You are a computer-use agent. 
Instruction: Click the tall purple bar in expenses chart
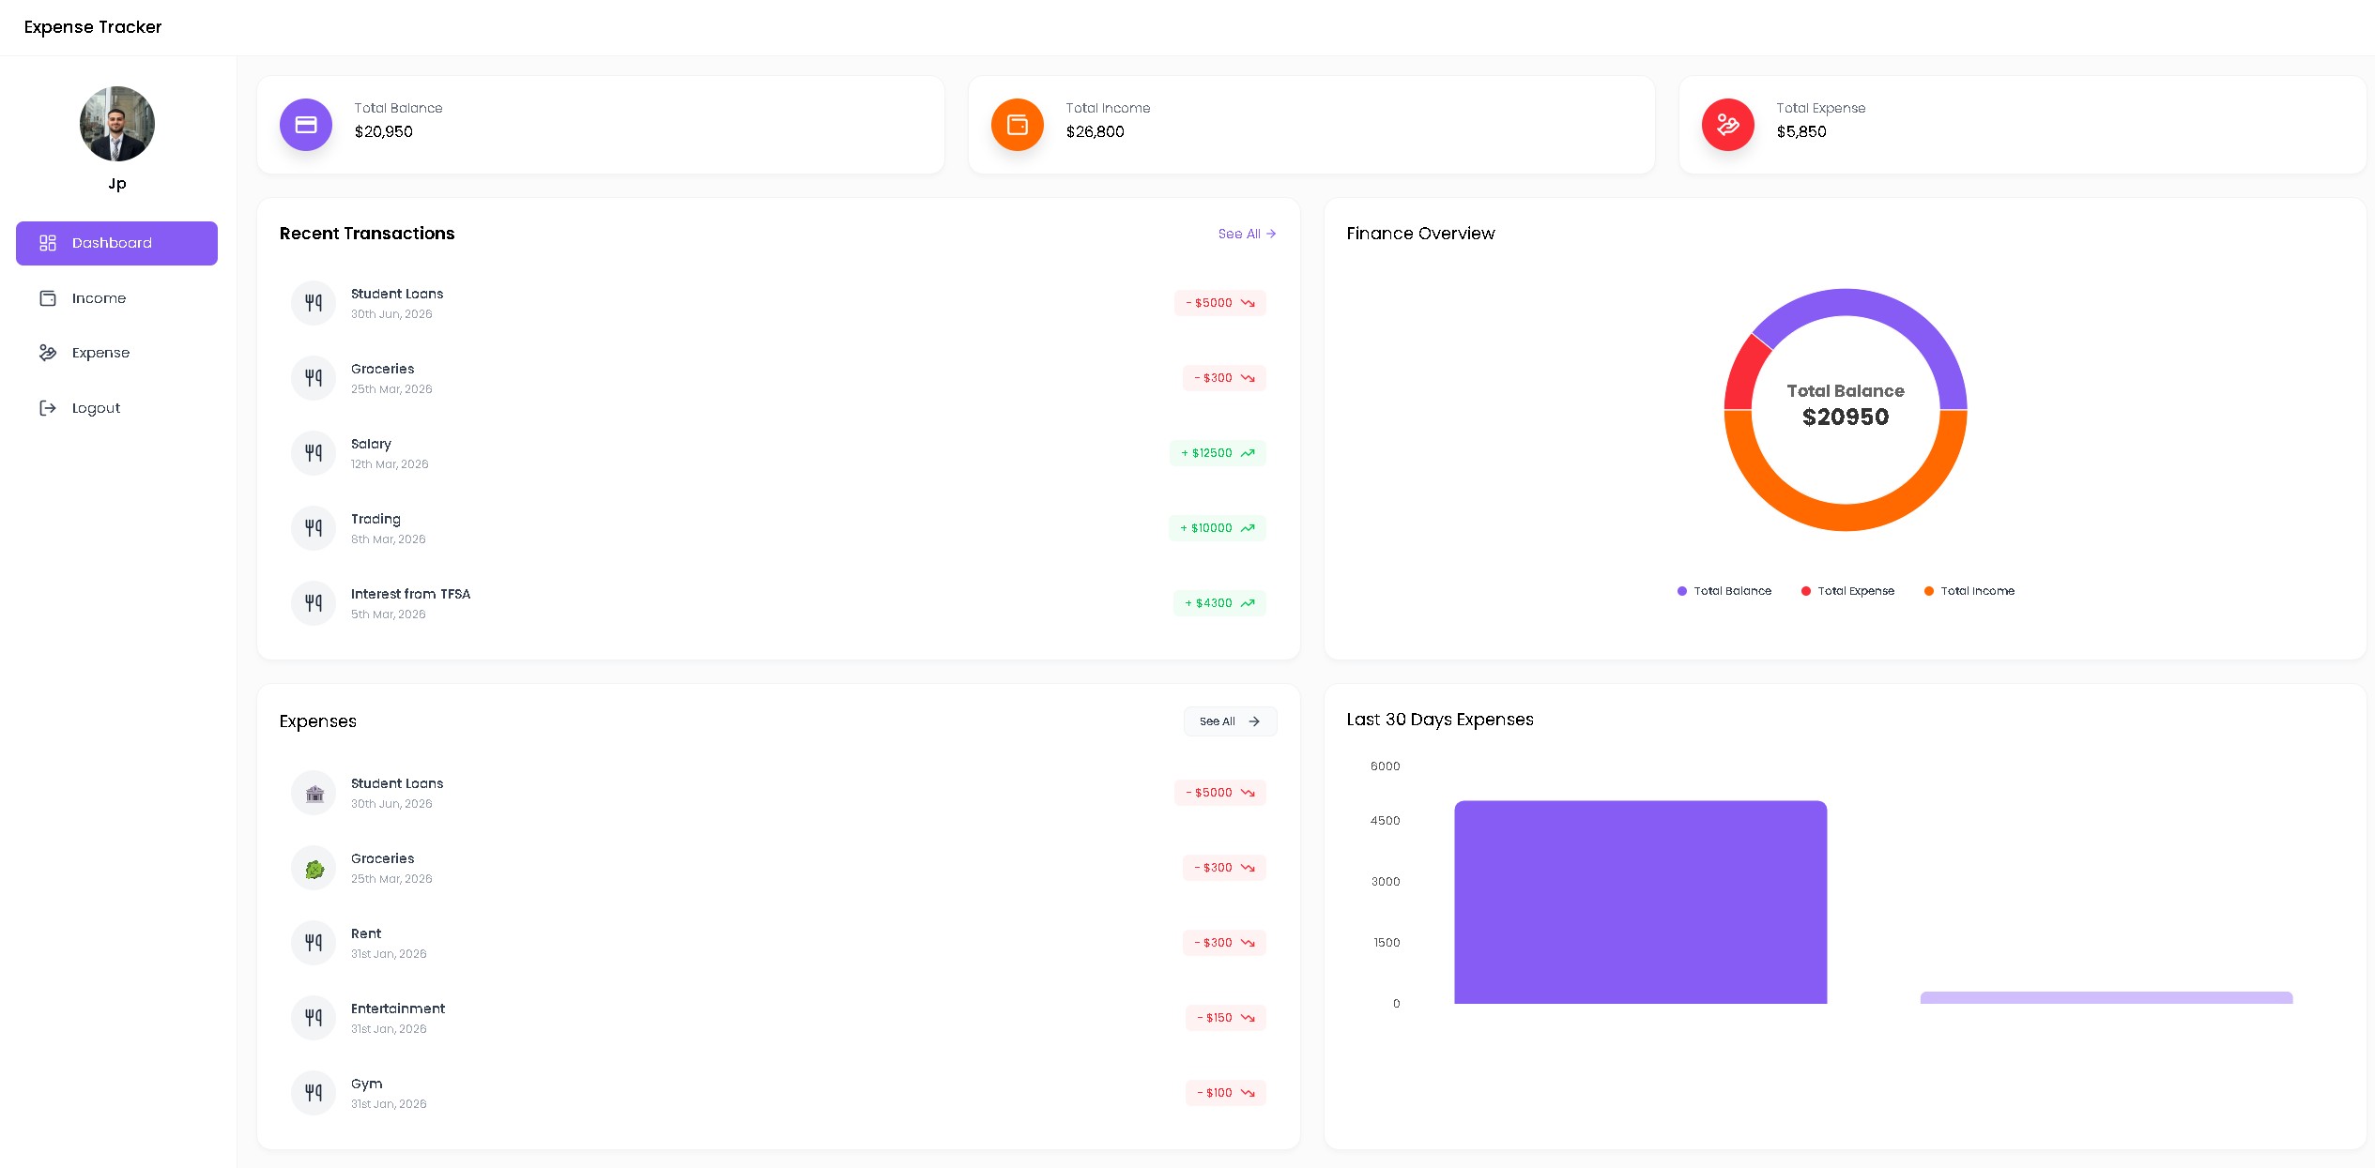pyautogui.click(x=1640, y=902)
